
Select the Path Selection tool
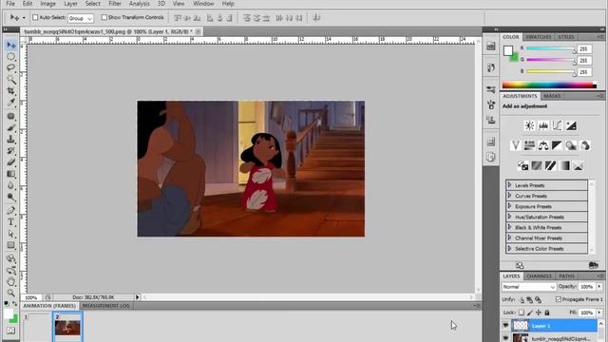(10, 234)
